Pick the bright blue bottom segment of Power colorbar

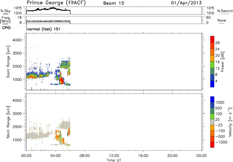212,84
